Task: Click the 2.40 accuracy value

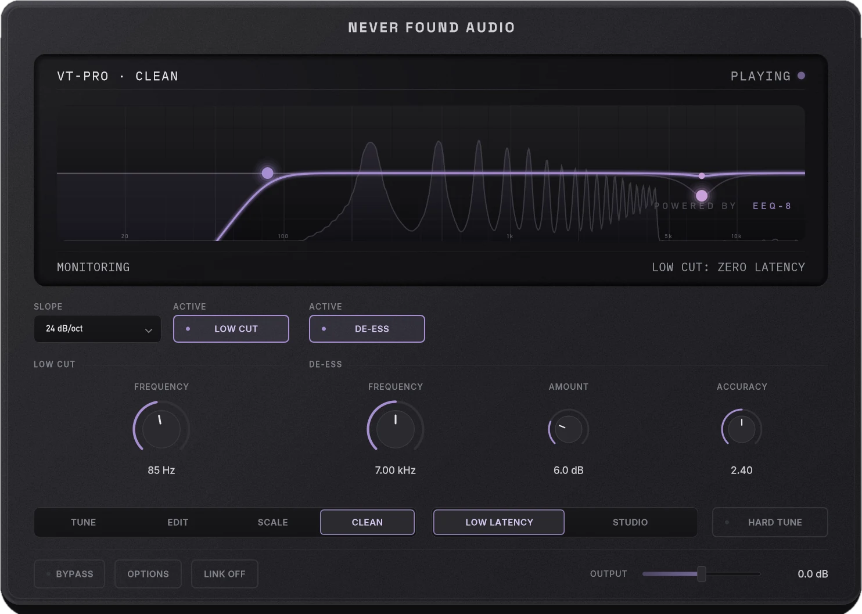Action: point(742,471)
